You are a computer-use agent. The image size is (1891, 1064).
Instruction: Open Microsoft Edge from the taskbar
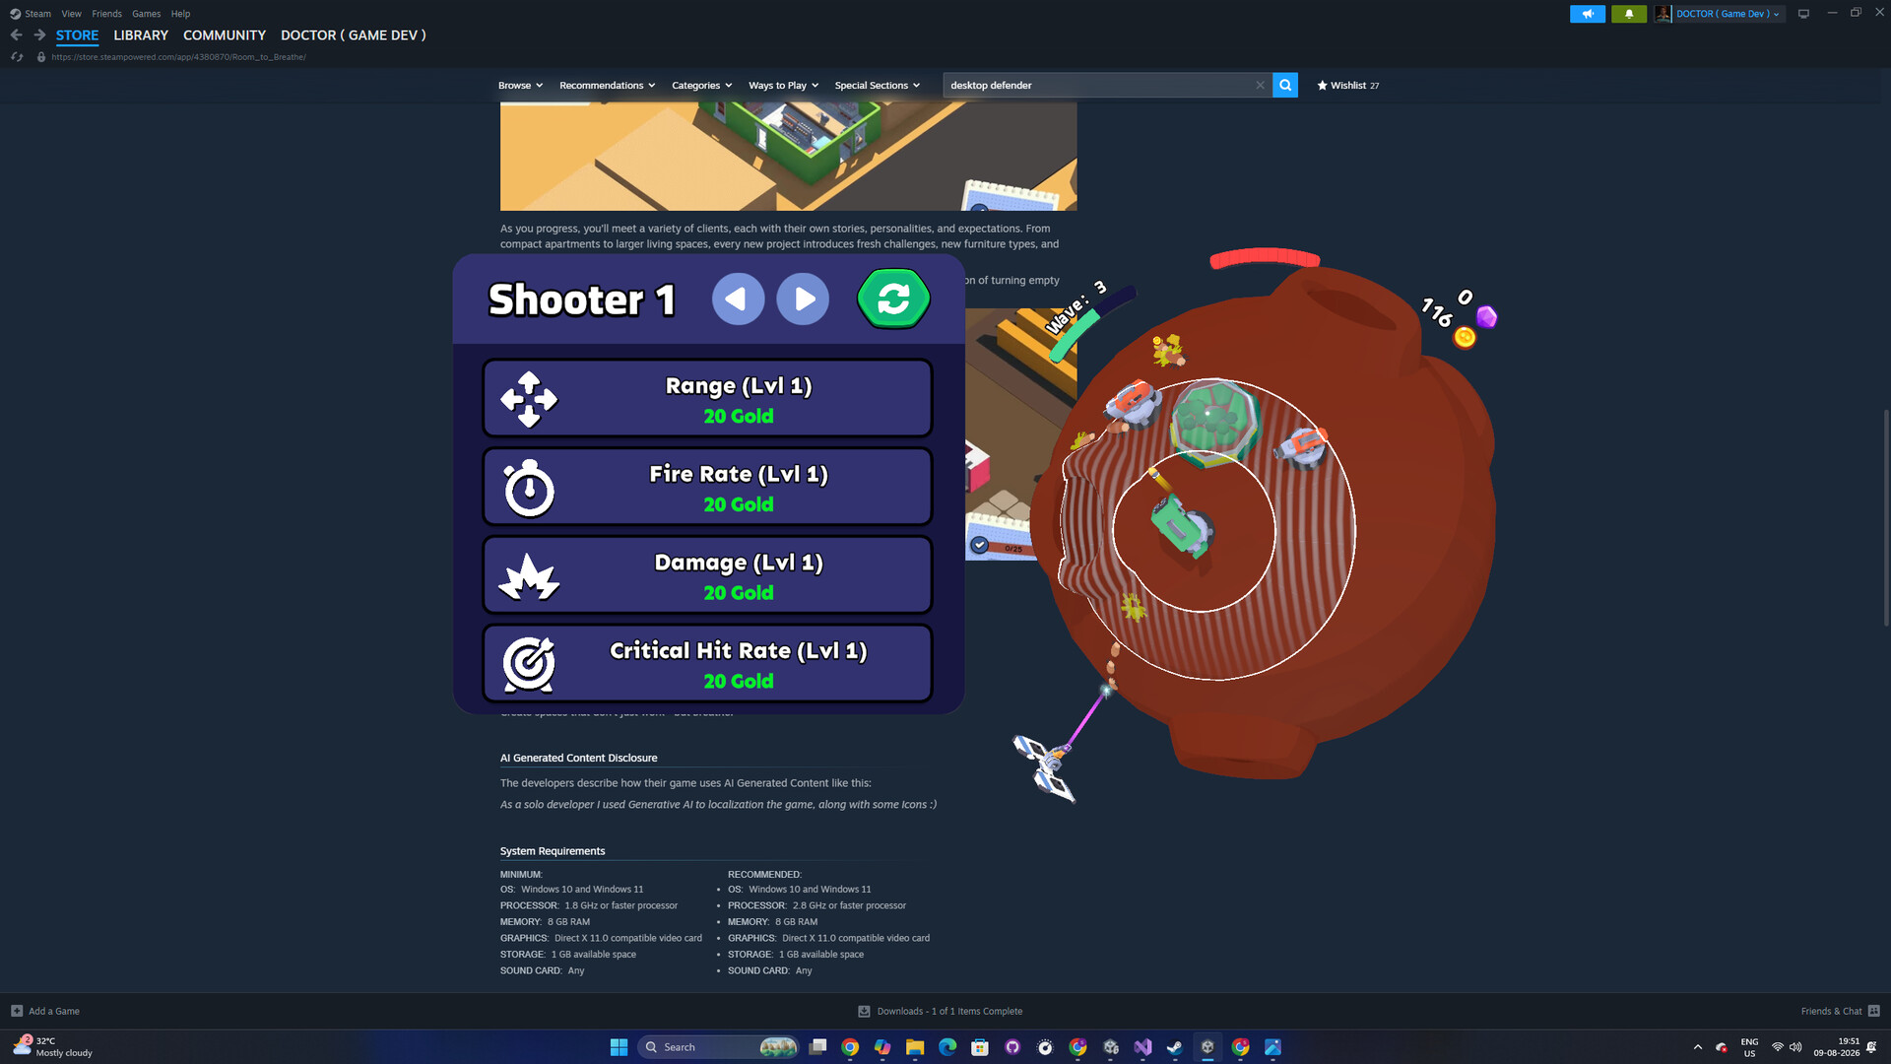[947, 1047]
